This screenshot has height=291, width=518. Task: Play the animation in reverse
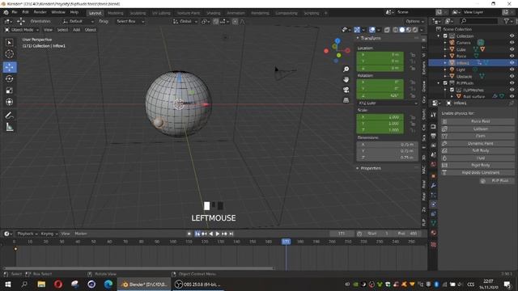(x=210, y=234)
